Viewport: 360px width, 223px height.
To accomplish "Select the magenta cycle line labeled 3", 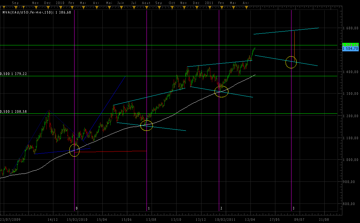I will [x=291, y=126].
